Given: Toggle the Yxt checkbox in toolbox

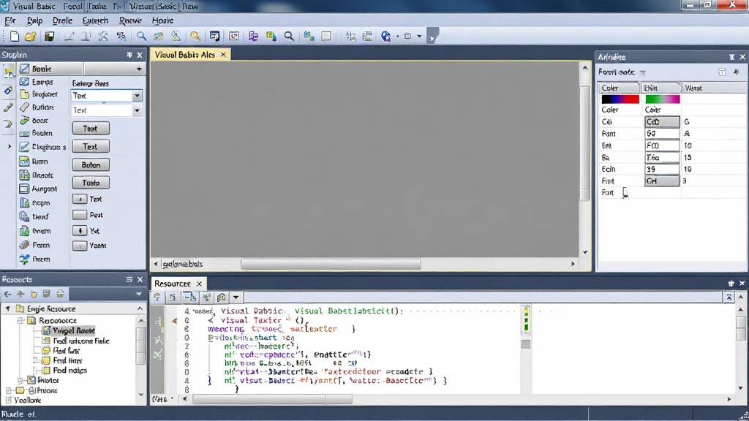Looking at the screenshot, I should pos(80,230).
